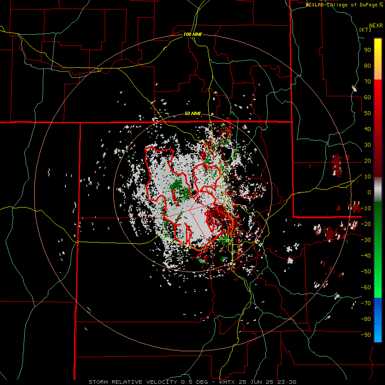385x385 pixels.
Task: Click "STORM RELATIVE VELOCITY" in the caption
Action: point(133,382)
